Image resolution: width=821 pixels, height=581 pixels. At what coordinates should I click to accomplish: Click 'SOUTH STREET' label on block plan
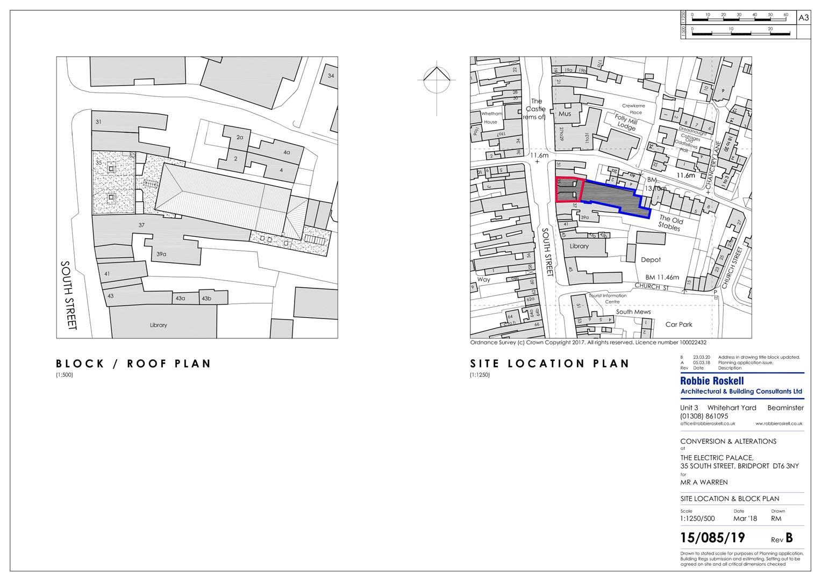tap(68, 296)
